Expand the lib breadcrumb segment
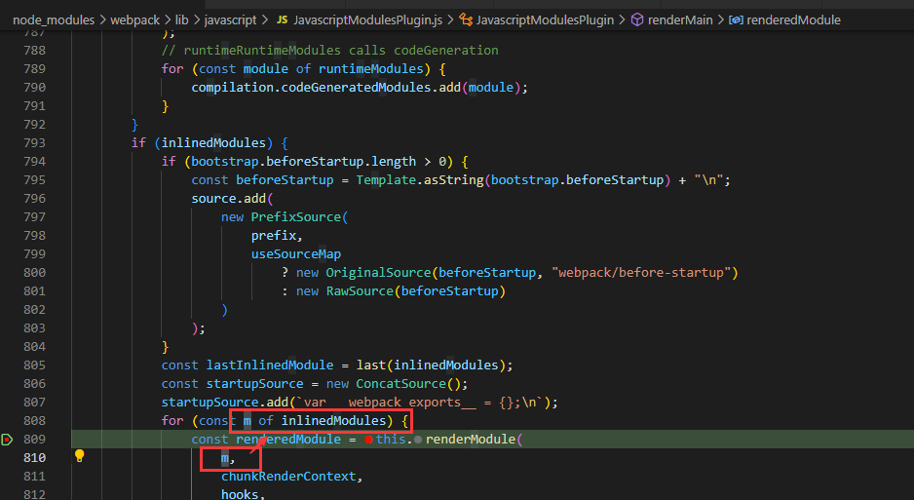 pos(182,19)
